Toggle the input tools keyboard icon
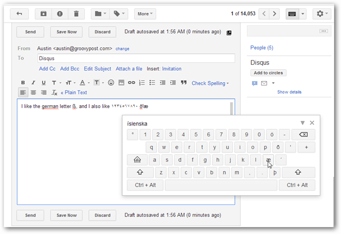 coord(292,14)
